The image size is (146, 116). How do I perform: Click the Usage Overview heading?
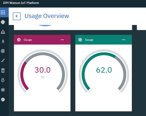[x=47, y=16]
